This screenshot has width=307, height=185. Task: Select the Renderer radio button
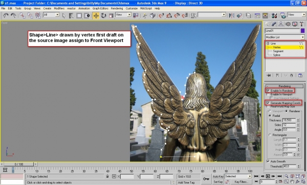(x=287, y=111)
